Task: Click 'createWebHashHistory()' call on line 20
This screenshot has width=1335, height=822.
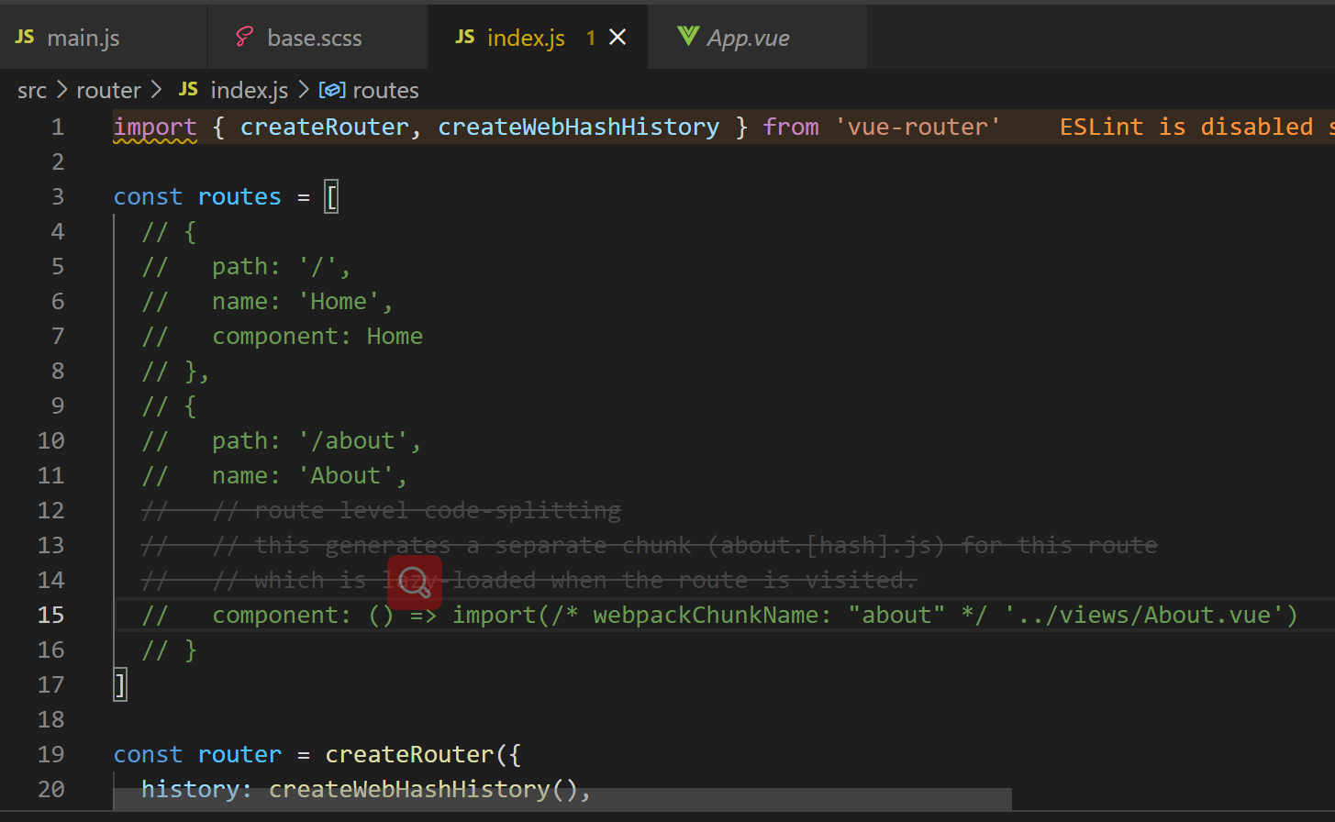Action: 423,789
